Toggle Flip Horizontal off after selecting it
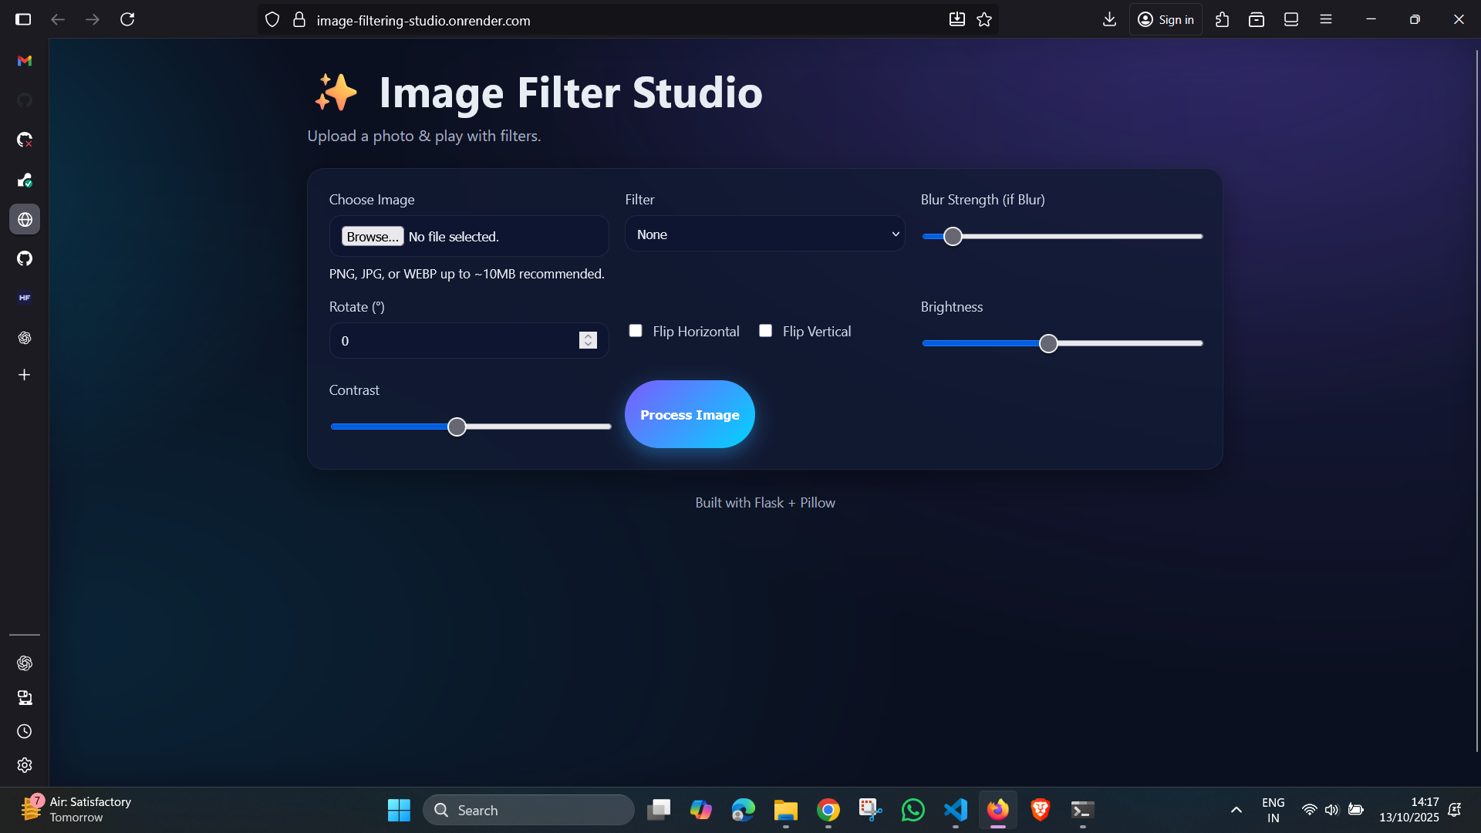 tap(635, 330)
